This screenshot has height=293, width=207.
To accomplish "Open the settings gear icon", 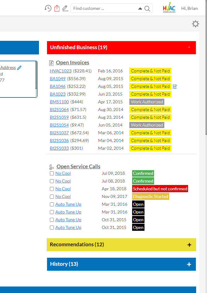I will click(196, 24).
